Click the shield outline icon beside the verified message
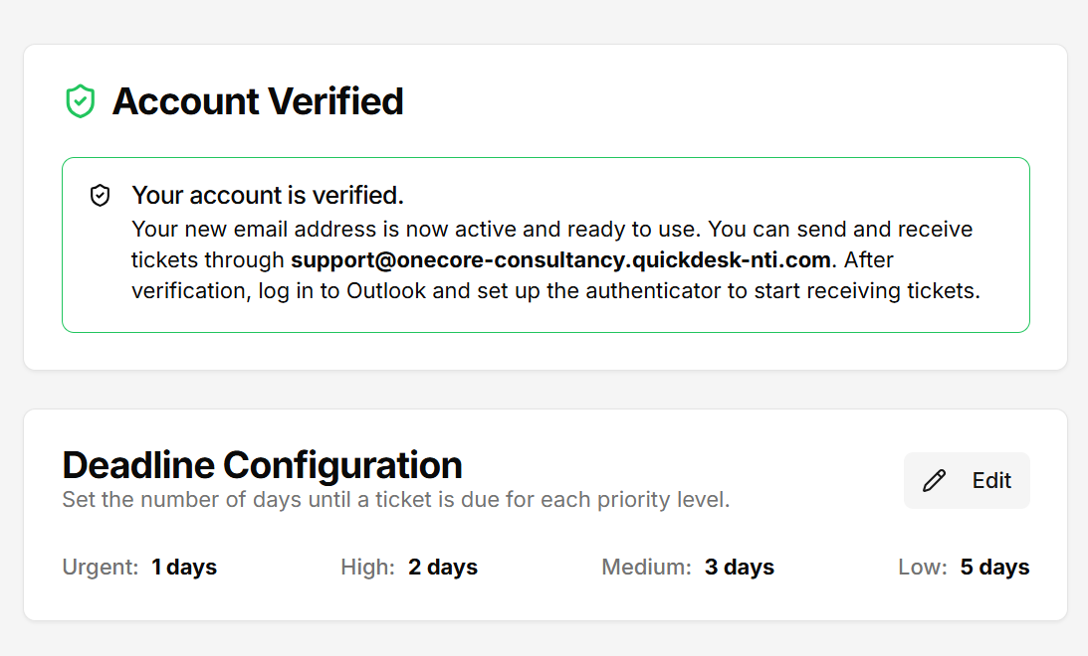This screenshot has height=656, width=1088. 101,195
